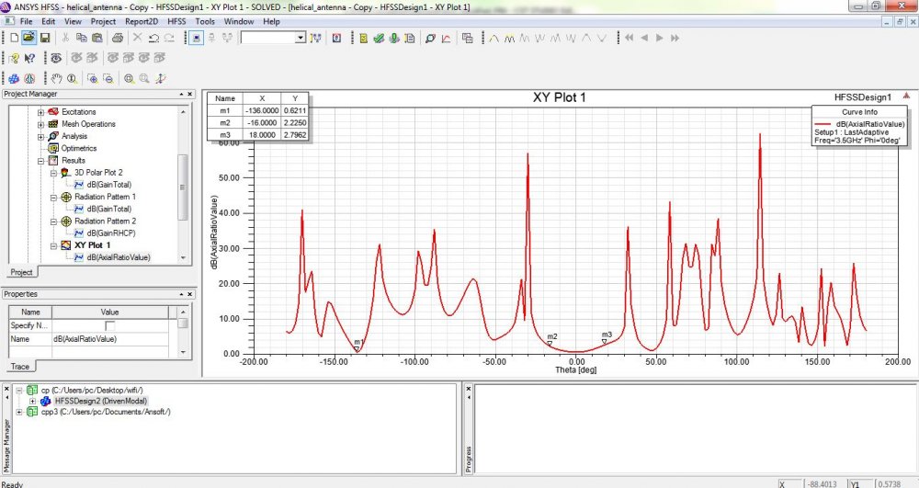Image resolution: width=919 pixels, height=488 pixels.
Task: Expand the cpp3 project message node
Action: tap(19, 412)
